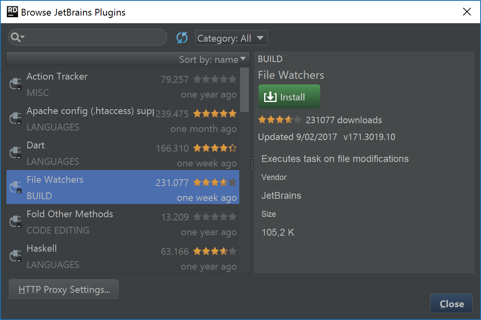The image size is (481, 320).
Task: Click the Browse JetBrains Plugins window title
Action: point(73,12)
